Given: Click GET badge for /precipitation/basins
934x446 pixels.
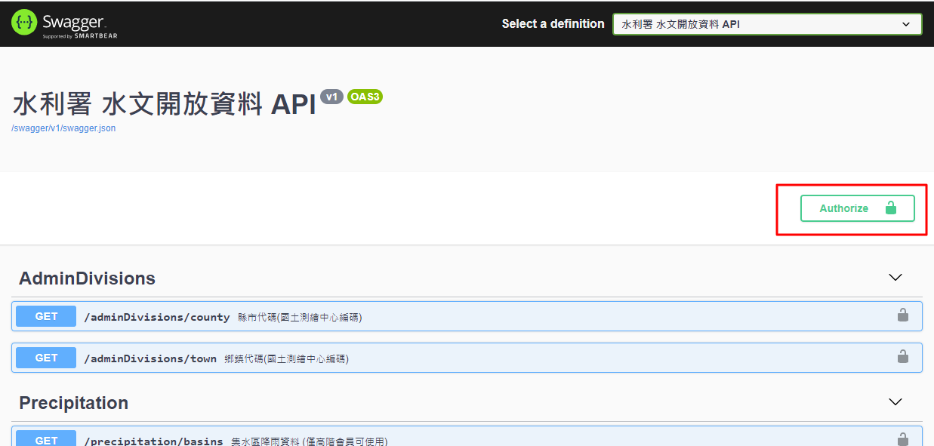Looking at the screenshot, I should click(46, 439).
